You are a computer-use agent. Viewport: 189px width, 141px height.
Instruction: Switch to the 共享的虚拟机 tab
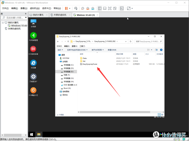[60, 15]
